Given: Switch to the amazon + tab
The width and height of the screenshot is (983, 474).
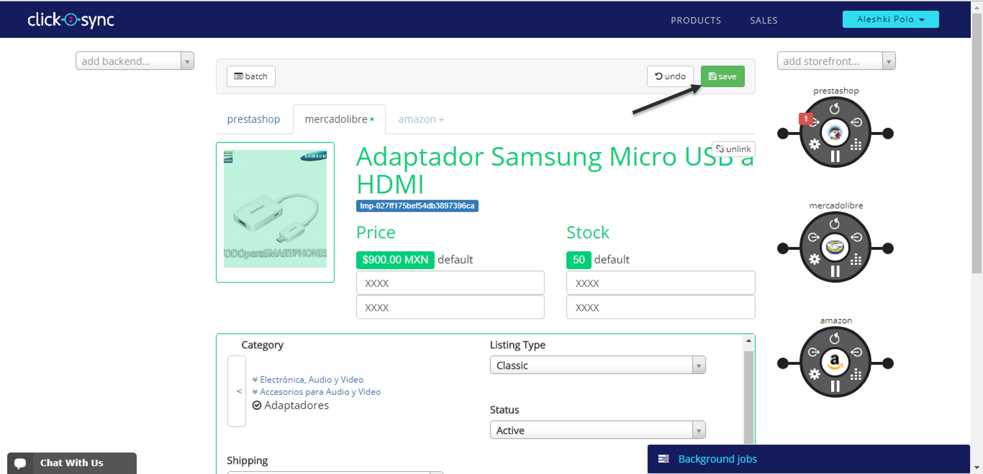Looking at the screenshot, I should coord(421,119).
